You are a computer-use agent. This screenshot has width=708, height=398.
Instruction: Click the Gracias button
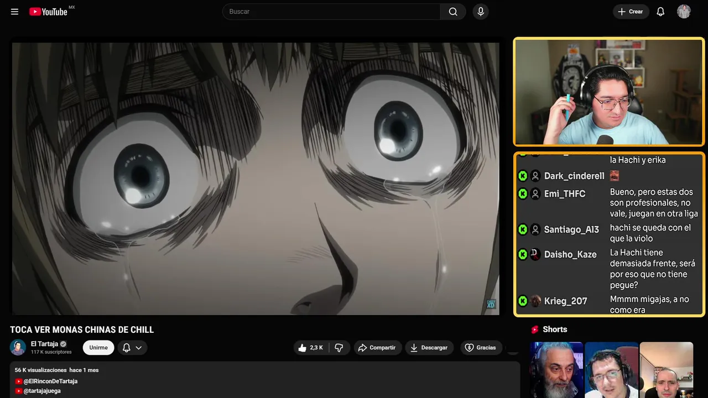481,348
